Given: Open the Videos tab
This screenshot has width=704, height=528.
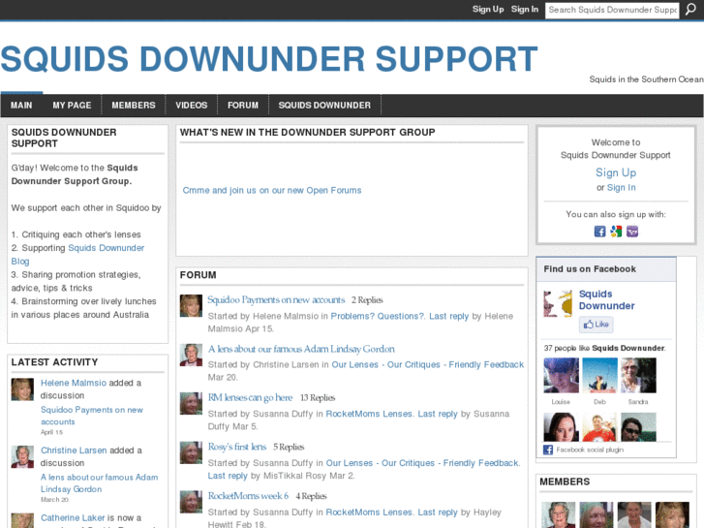Looking at the screenshot, I should click(192, 106).
